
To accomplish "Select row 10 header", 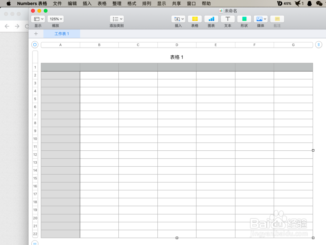I will tap(35, 139).
